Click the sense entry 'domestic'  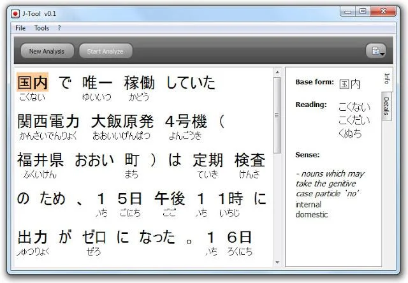coord(312,215)
